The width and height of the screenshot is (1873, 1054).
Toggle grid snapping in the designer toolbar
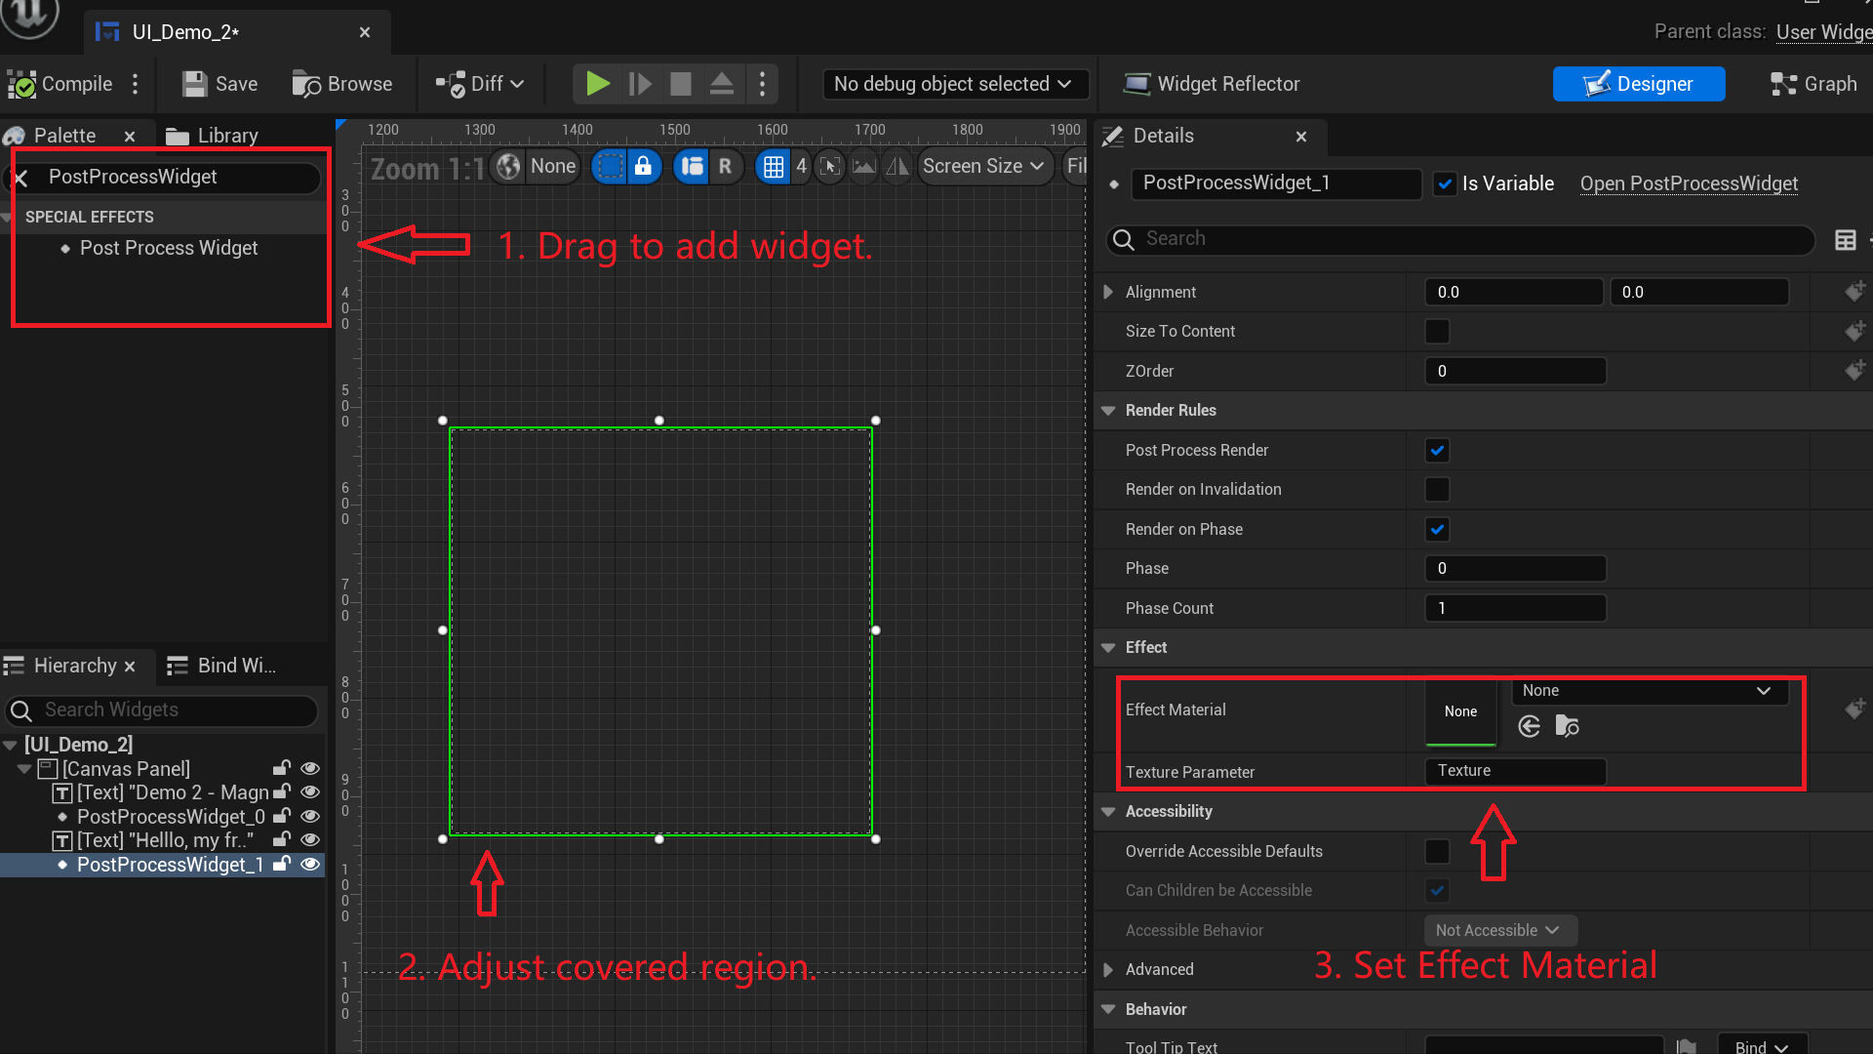tap(774, 166)
